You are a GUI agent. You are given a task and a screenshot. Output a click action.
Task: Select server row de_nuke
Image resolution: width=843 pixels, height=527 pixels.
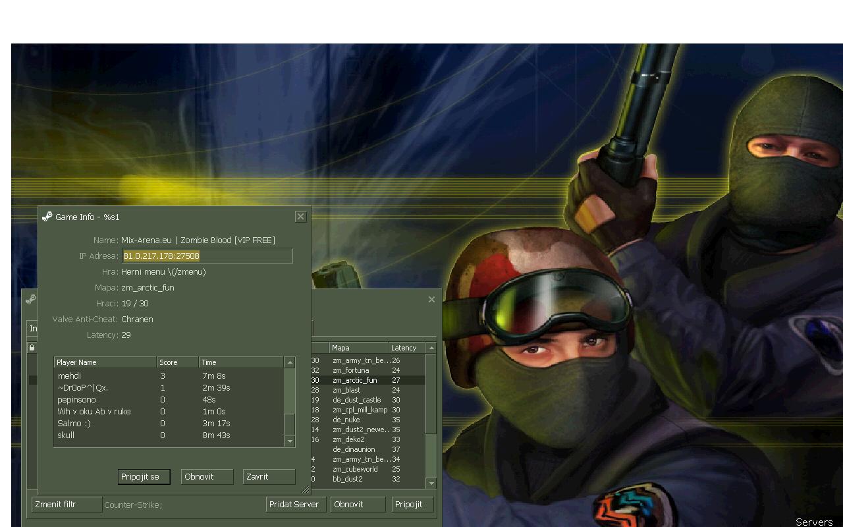tap(367, 420)
